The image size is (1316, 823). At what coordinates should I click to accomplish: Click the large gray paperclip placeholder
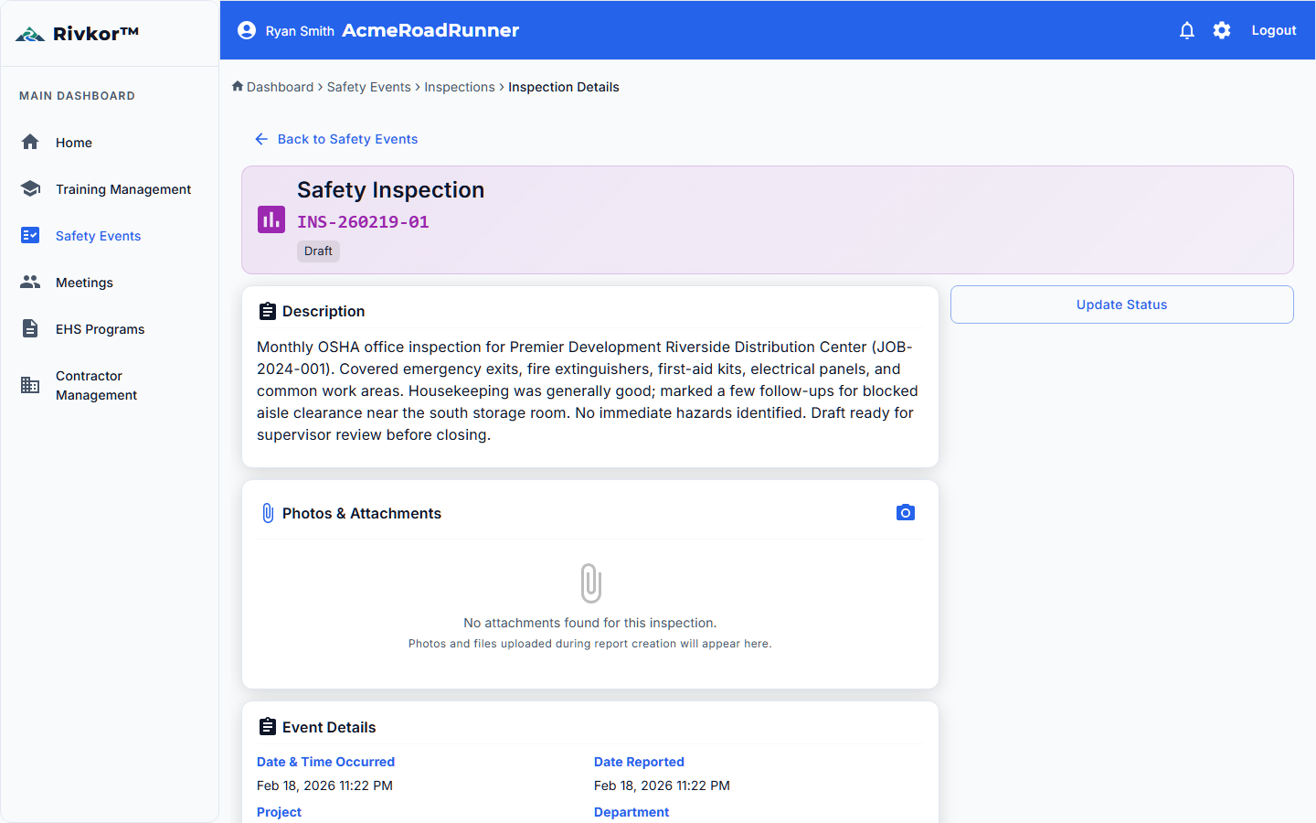(x=590, y=583)
